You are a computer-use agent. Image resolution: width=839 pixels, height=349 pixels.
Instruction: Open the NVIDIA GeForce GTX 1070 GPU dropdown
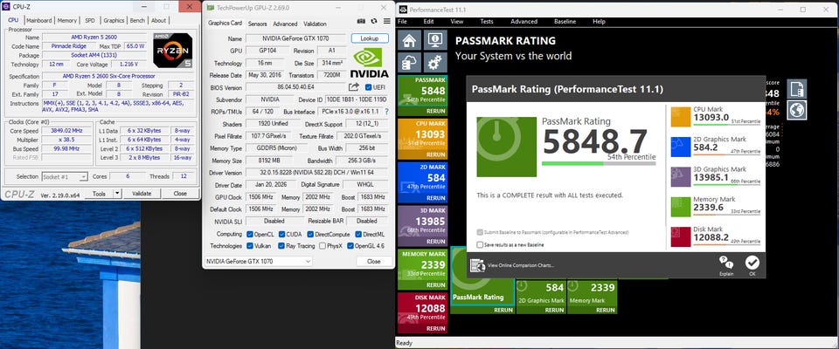[x=259, y=262]
